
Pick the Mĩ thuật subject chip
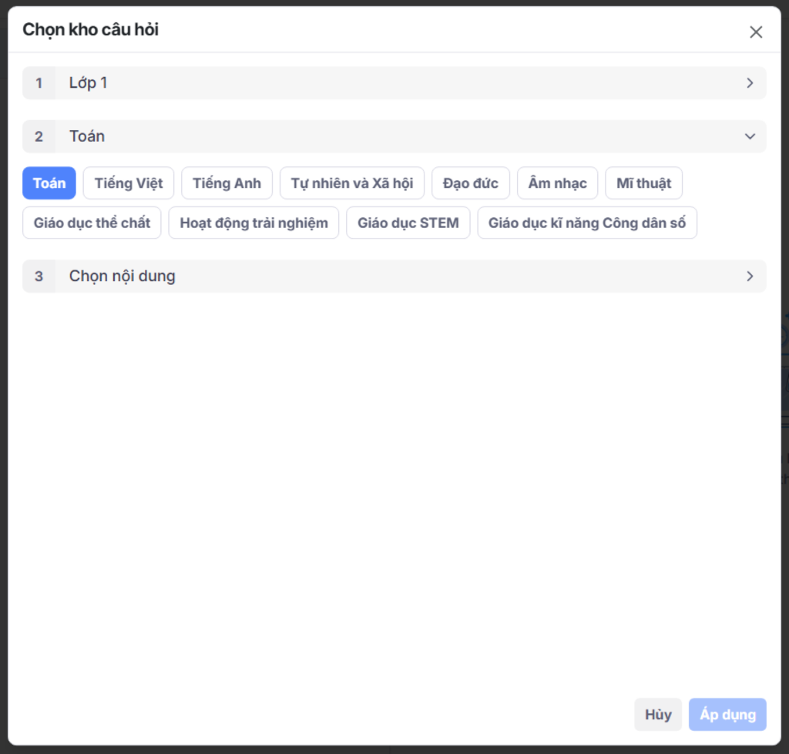click(643, 183)
